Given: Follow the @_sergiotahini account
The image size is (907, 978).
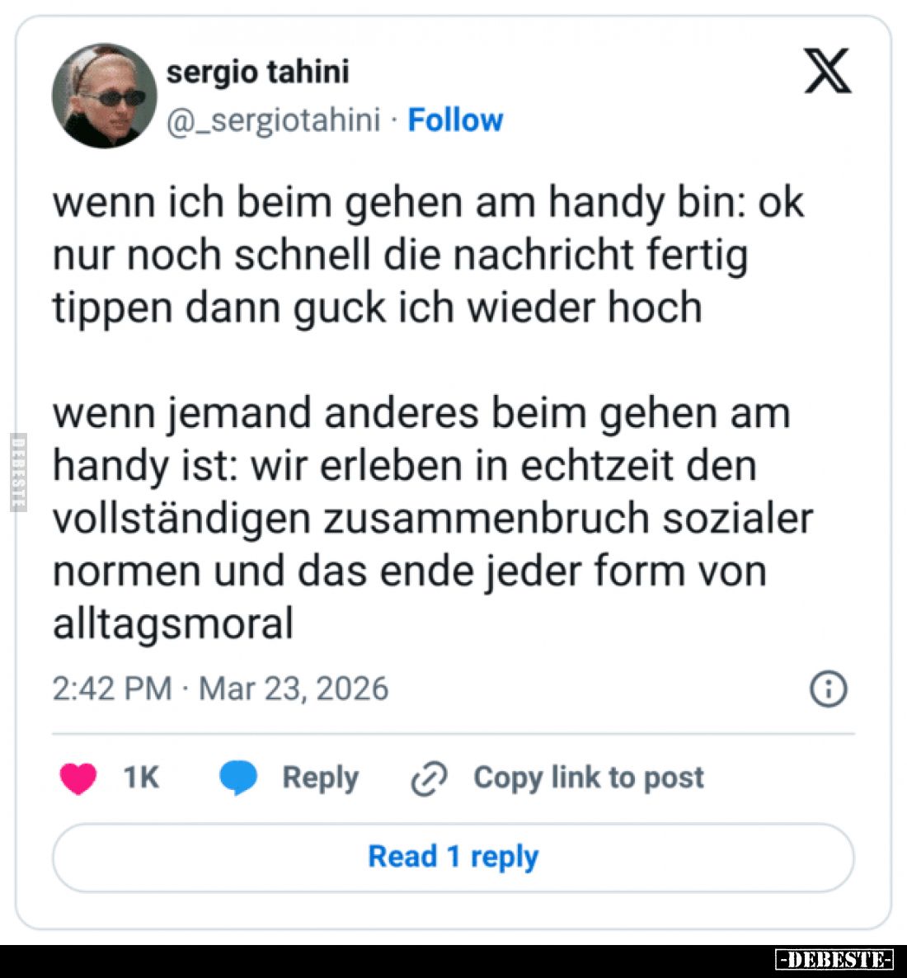Looking at the screenshot, I should [x=455, y=120].
